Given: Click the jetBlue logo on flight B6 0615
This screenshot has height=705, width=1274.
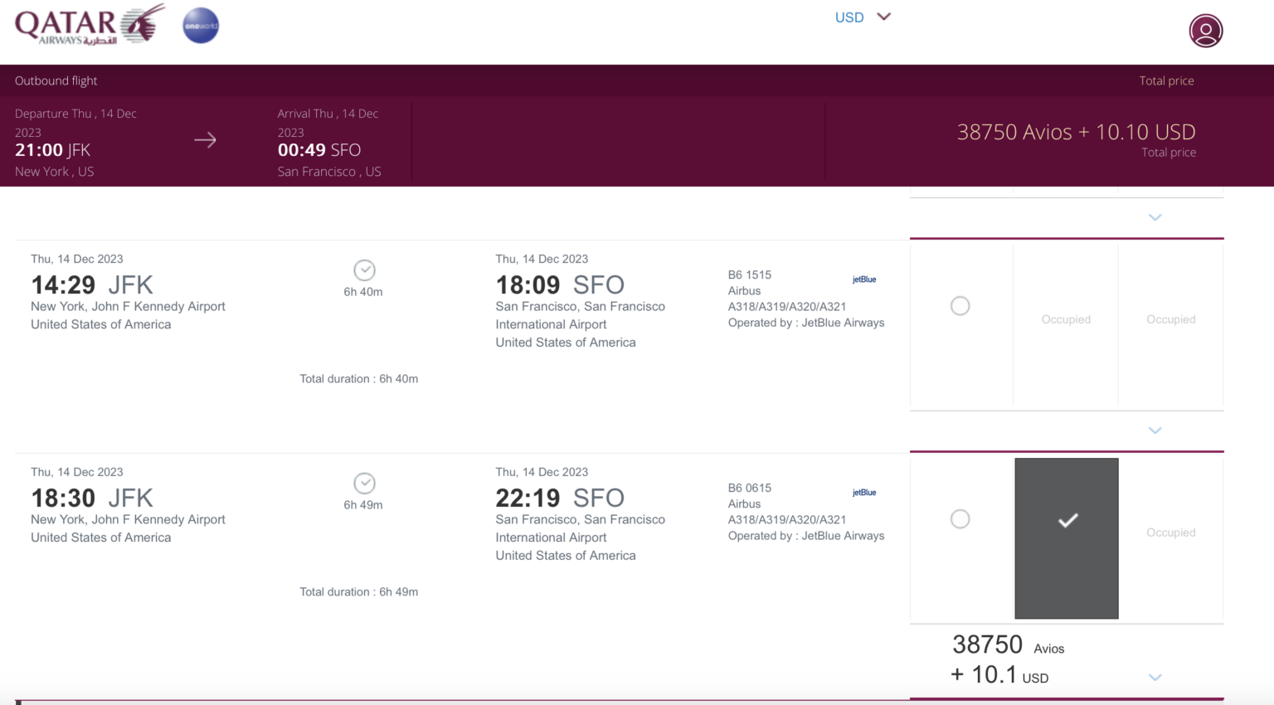Looking at the screenshot, I should (863, 492).
